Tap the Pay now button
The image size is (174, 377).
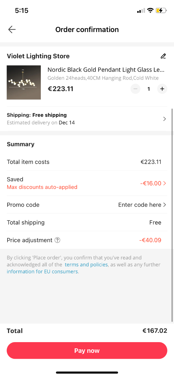click(87, 351)
